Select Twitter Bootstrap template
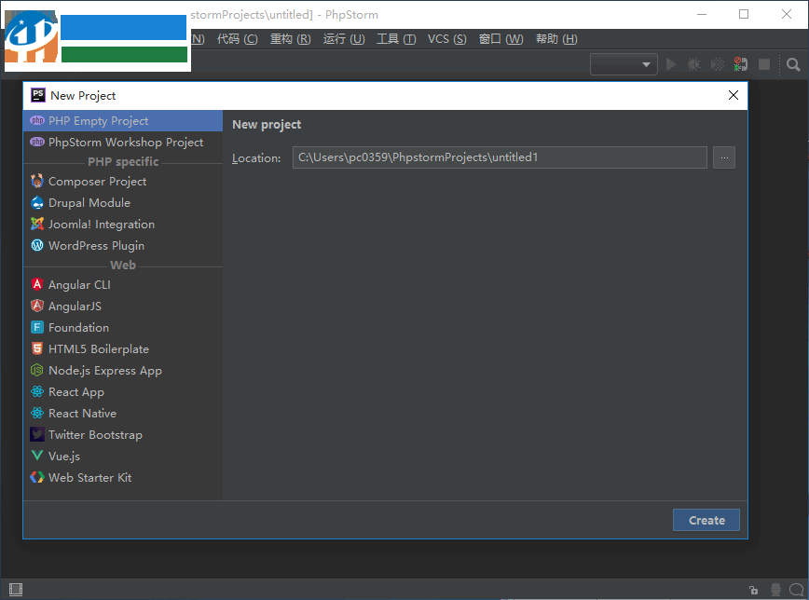Viewport: 809px width, 600px height. point(123,435)
